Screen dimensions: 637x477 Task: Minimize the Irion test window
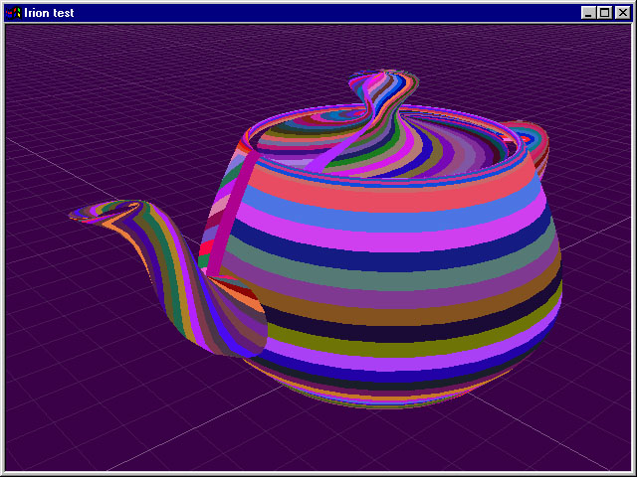pos(587,13)
